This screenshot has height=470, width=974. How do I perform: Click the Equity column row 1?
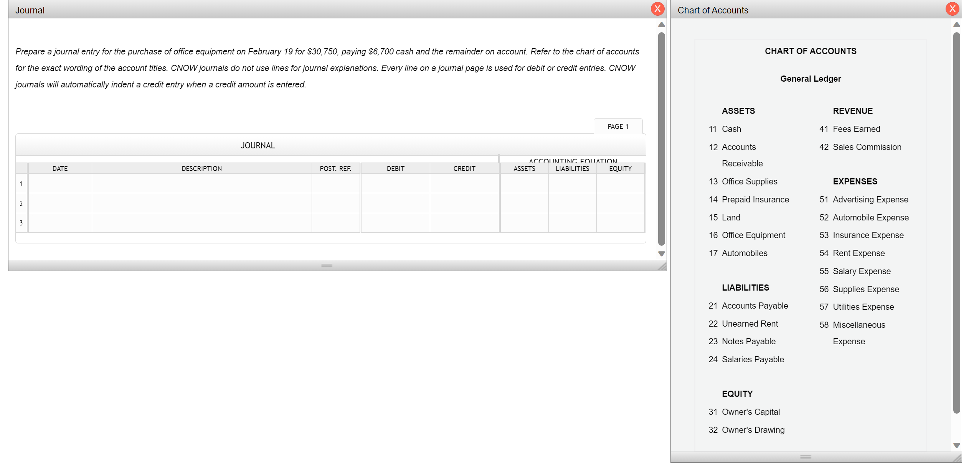621,184
